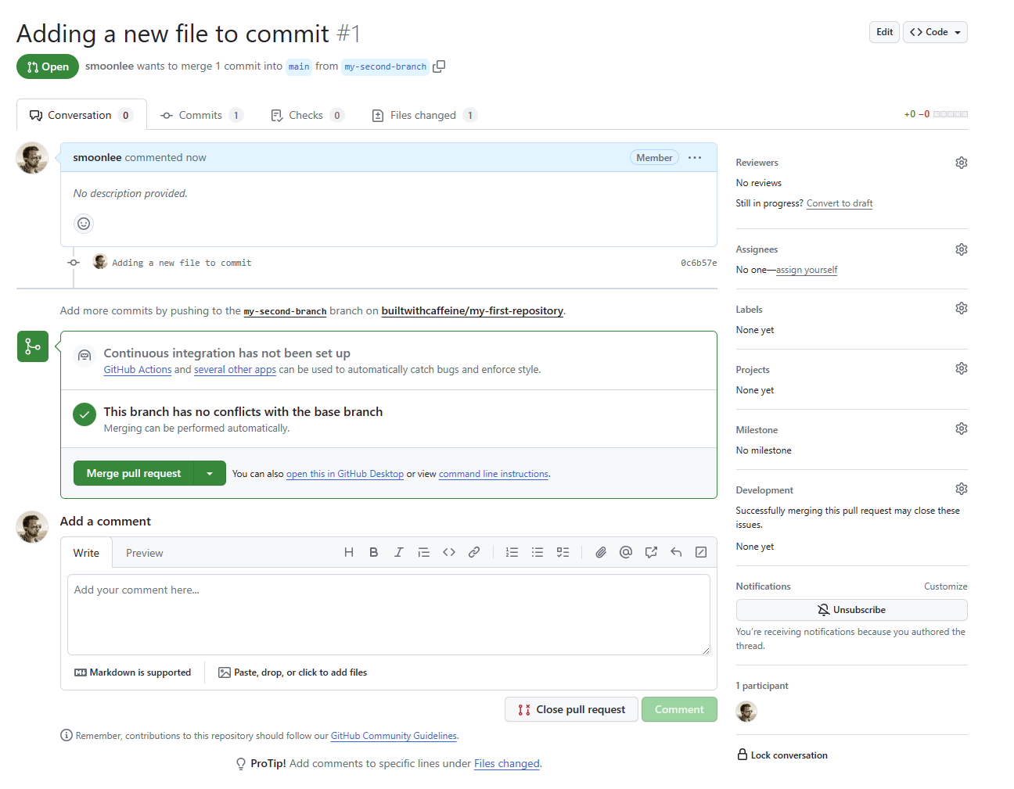1014x789 pixels.
Task: Switch to comment Preview tab
Action: pos(145,554)
